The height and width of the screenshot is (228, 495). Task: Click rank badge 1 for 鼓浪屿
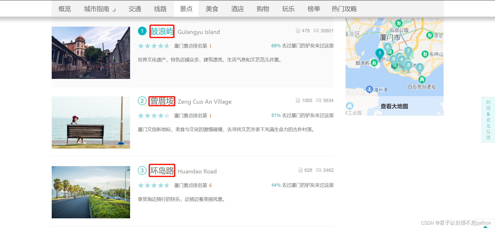[x=142, y=31]
